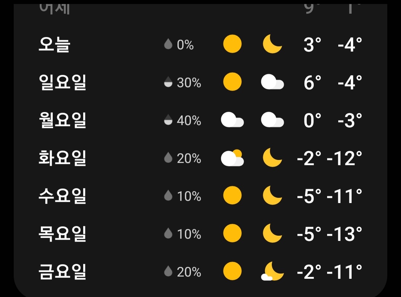Tap the raindrop icon showing 40% on 월요일
The width and height of the screenshot is (401, 297).
(x=168, y=120)
